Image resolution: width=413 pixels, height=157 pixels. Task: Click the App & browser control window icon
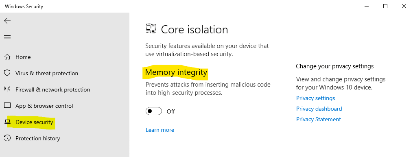coord(7,106)
